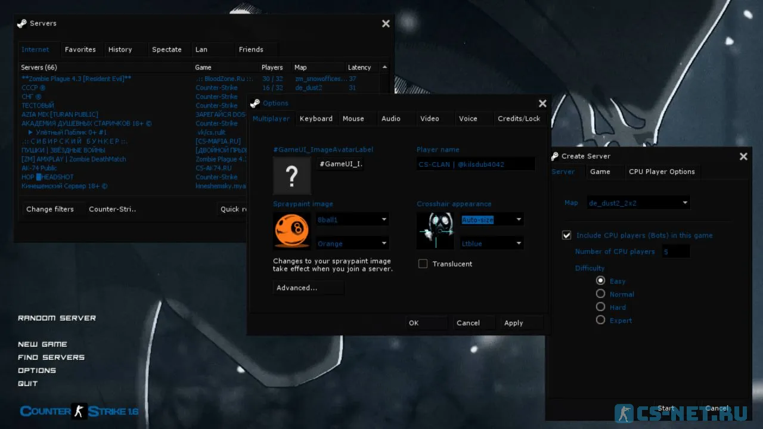Close the Create Server window
This screenshot has width=763, height=429.
(743, 156)
